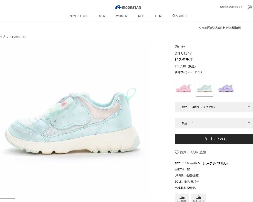
Task: Open the MEN menu
Action: tap(102, 16)
